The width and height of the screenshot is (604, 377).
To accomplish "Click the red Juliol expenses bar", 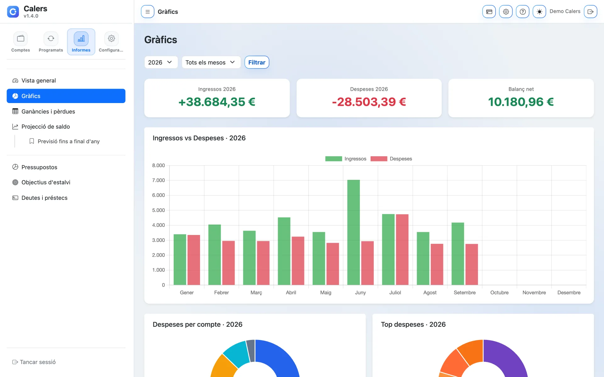I will click(402, 249).
